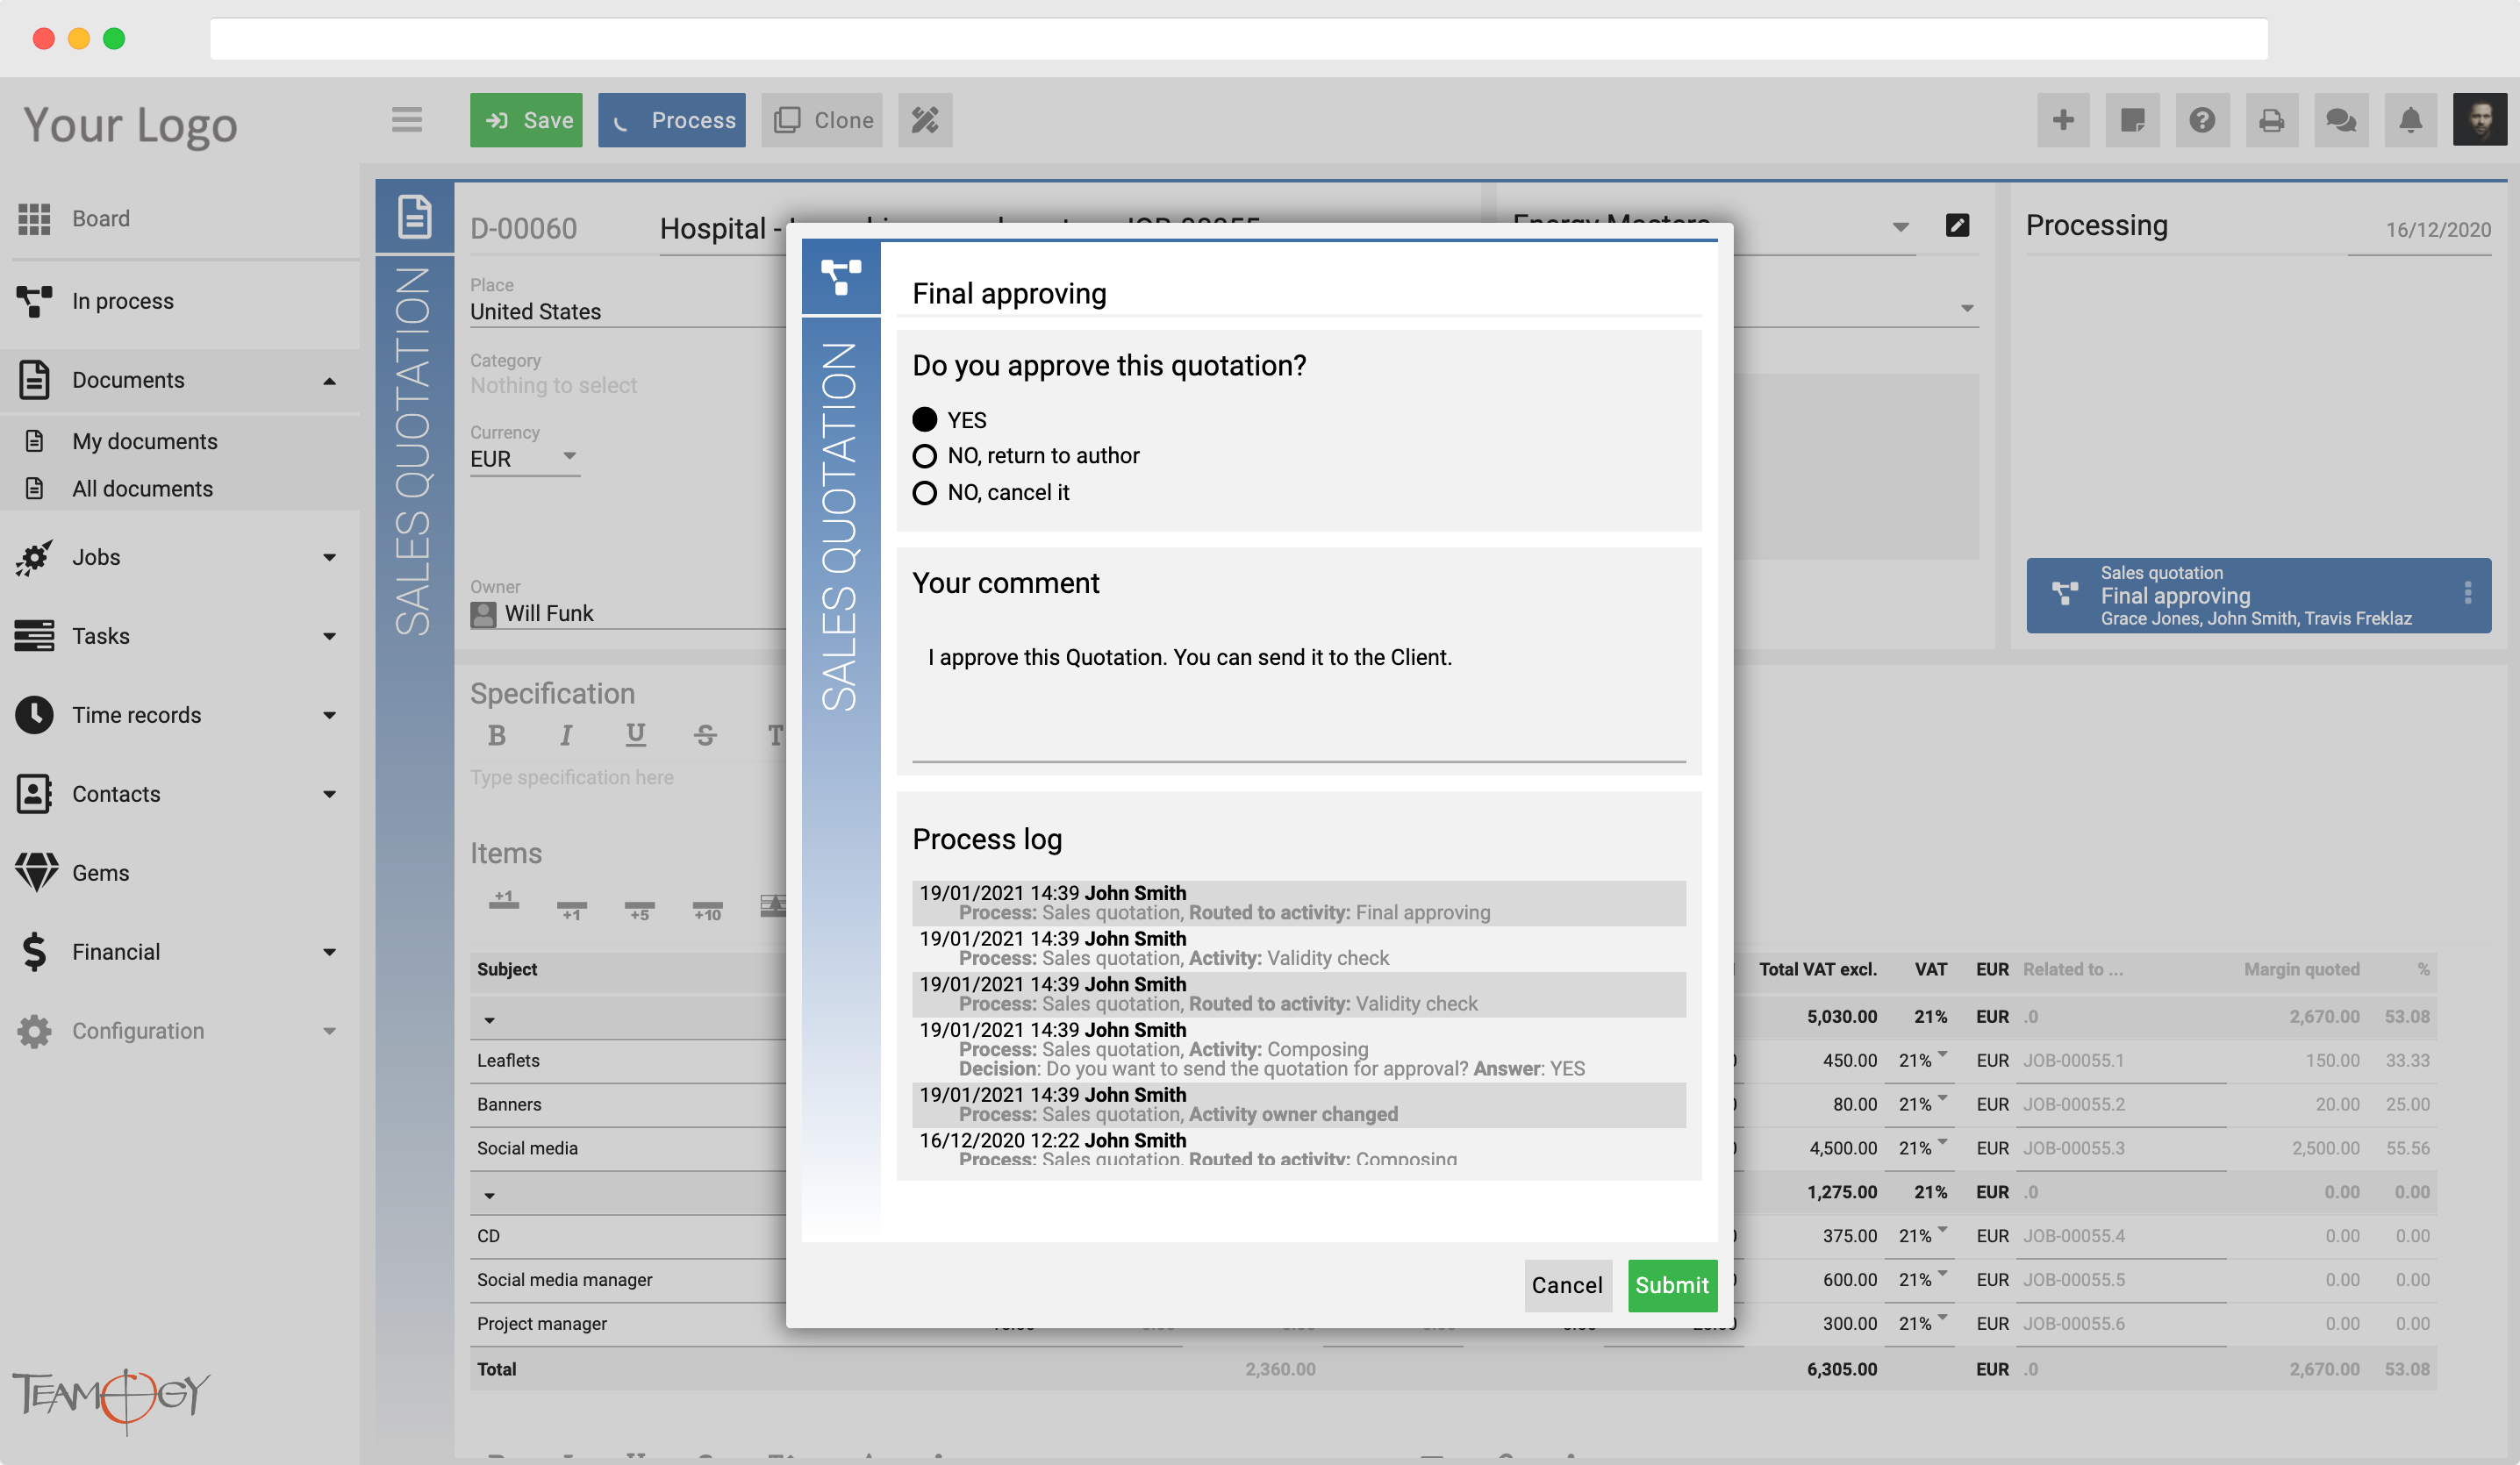This screenshot has width=2520, height=1465.
Task: Open All documents
Action: tap(142, 488)
